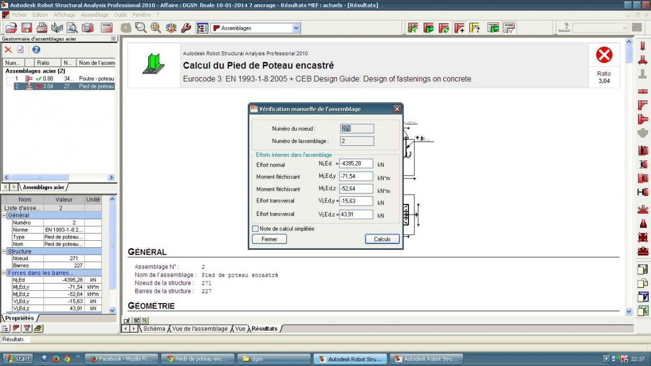
Task: Switch to Vue de l'assemblage tab
Action: pyautogui.click(x=200, y=329)
